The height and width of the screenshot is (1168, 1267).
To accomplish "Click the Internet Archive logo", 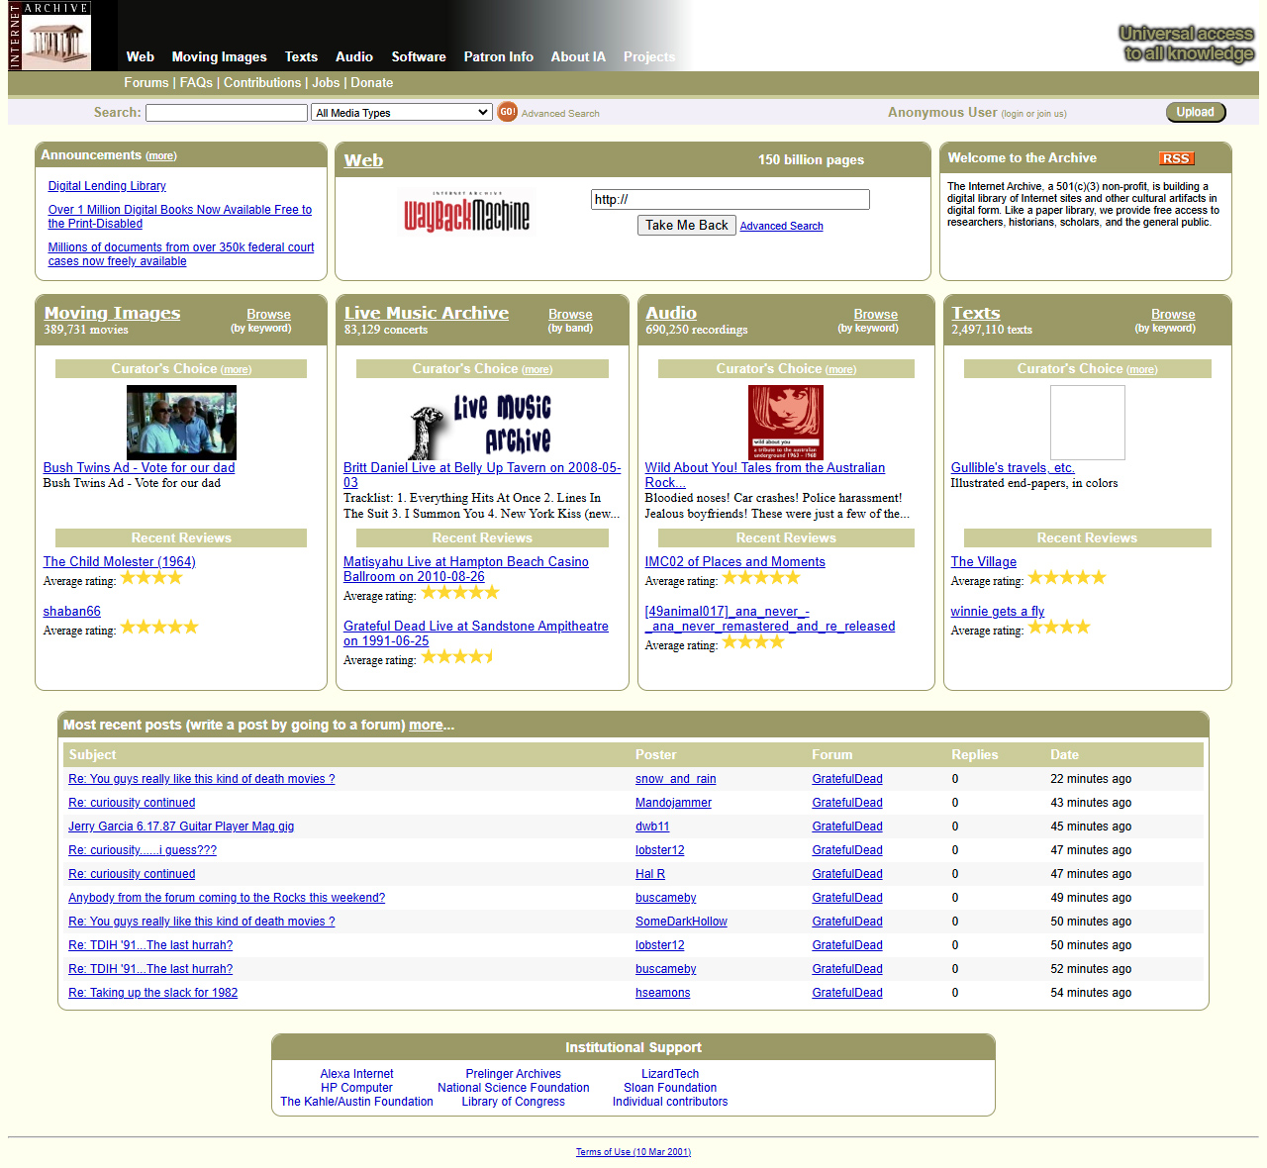I will pos(49,36).
